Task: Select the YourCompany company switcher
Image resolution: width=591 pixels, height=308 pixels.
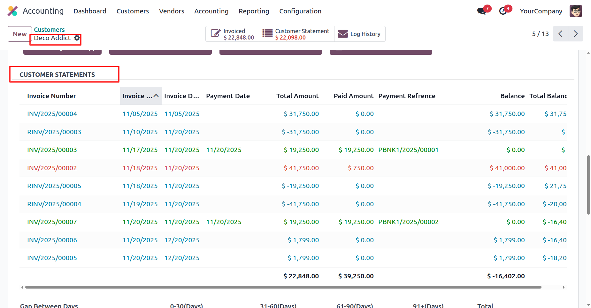Action: tap(541, 11)
